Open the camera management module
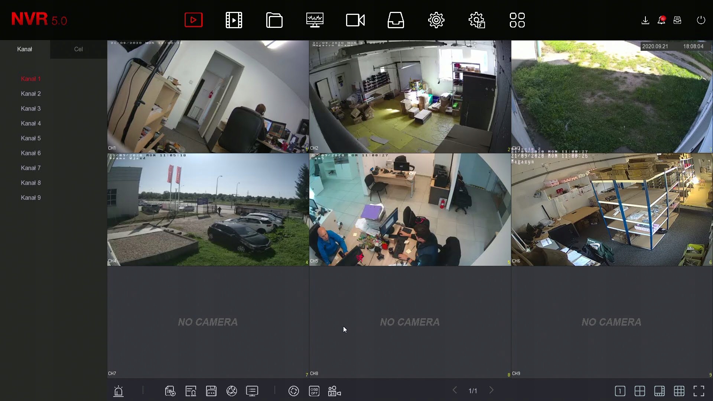The image size is (713, 401). (355, 20)
